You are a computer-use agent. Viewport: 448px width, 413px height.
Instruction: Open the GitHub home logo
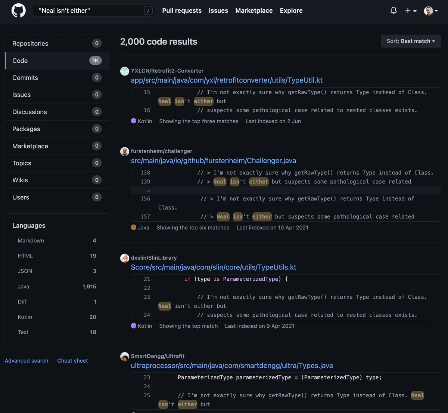click(x=19, y=10)
